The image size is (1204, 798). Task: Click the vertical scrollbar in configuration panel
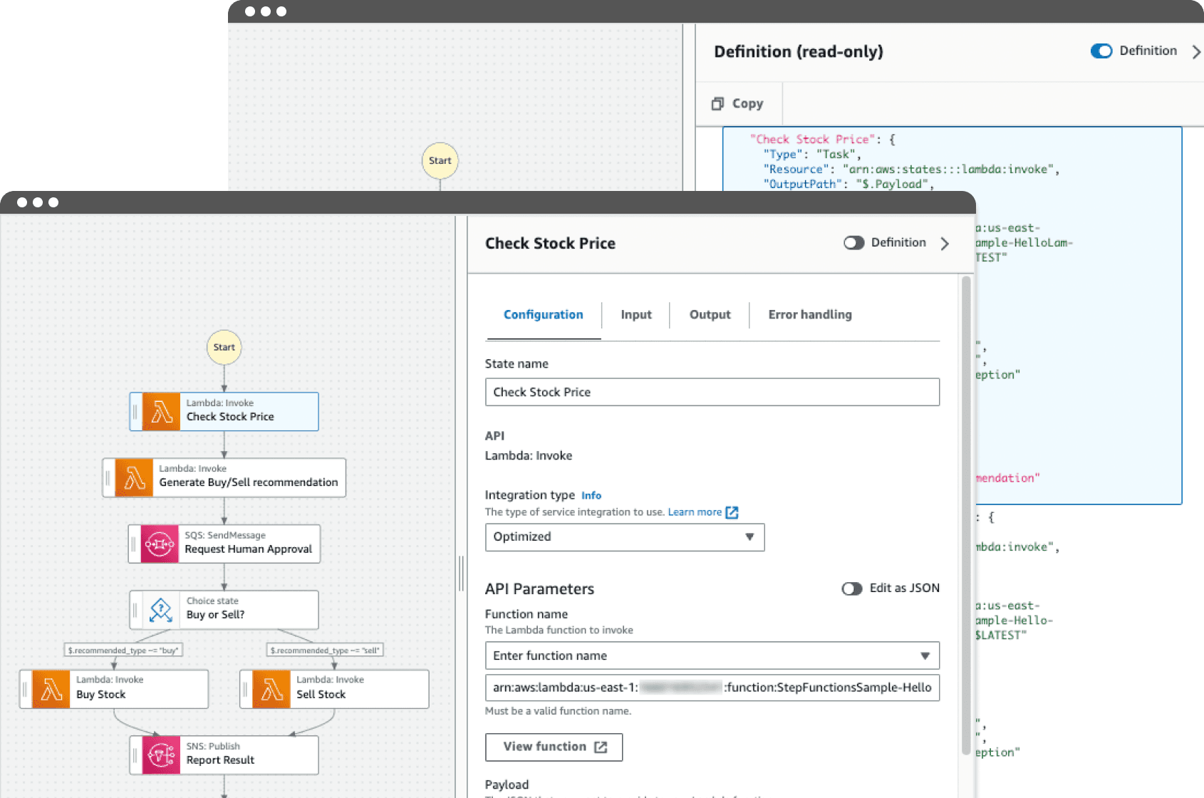coord(966,513)
